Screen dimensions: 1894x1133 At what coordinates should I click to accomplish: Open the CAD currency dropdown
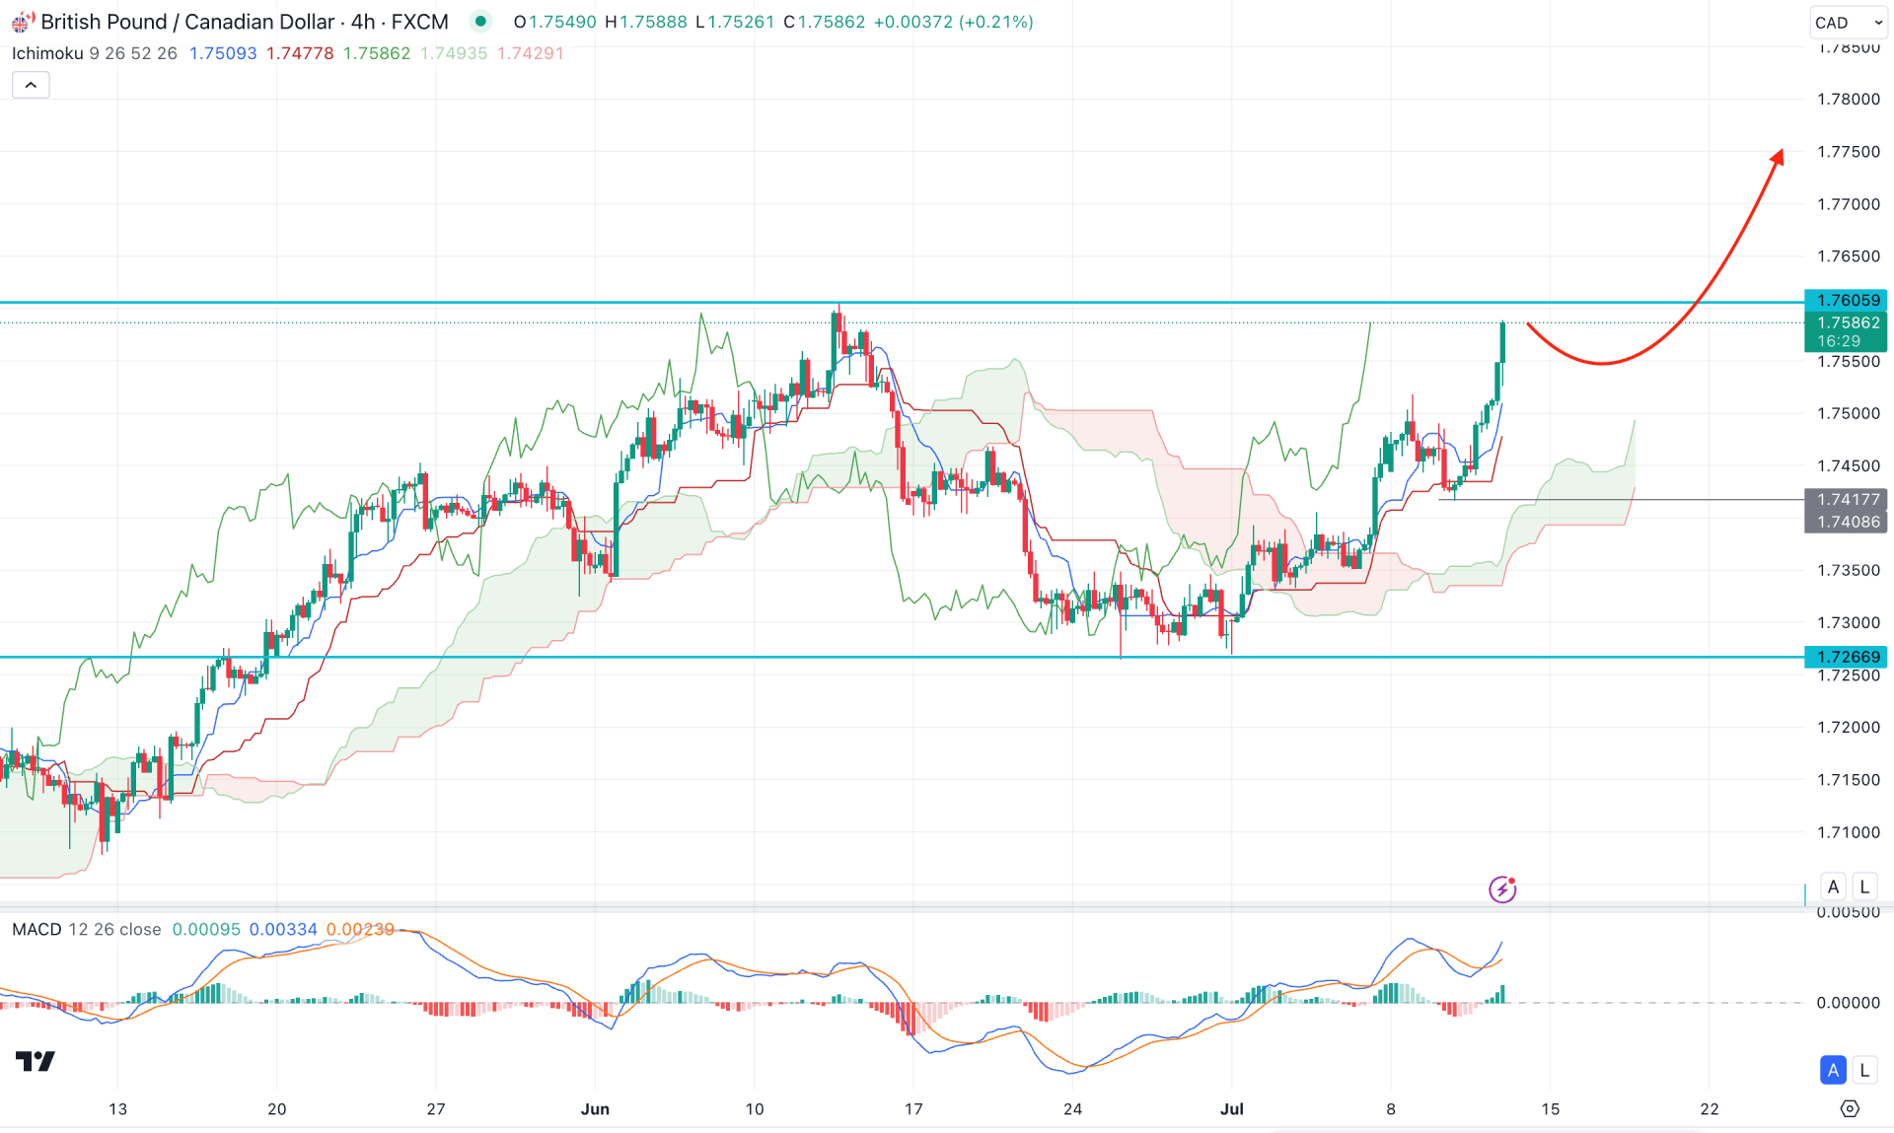pyautogui.click(x=1848, y=23)
